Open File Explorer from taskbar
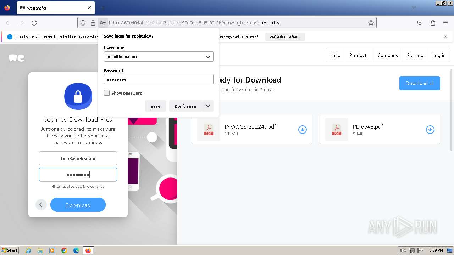This screenshot has height=255, width=454. [40, 250]
